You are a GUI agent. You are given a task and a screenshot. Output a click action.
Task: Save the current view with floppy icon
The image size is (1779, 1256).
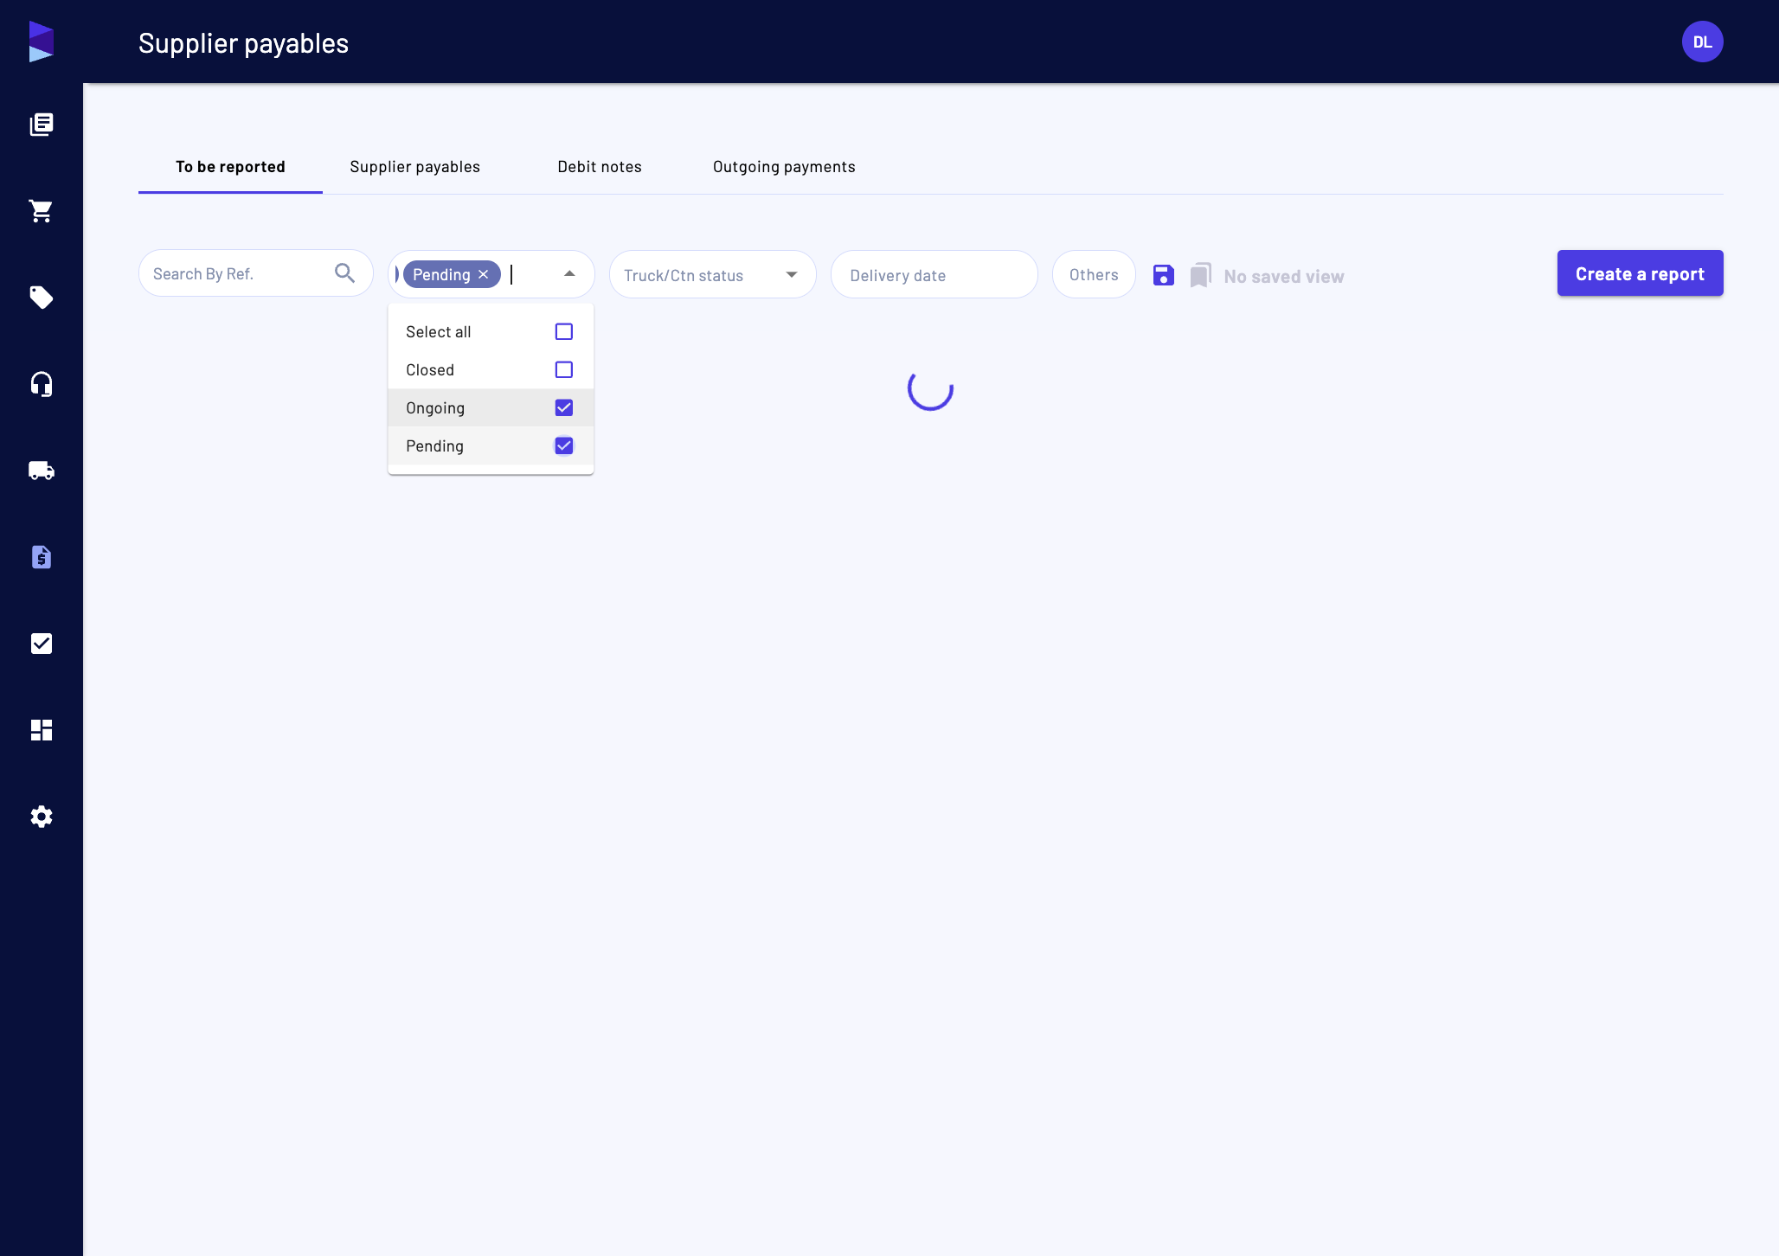pyautogui.click(x=1164, y=275)
